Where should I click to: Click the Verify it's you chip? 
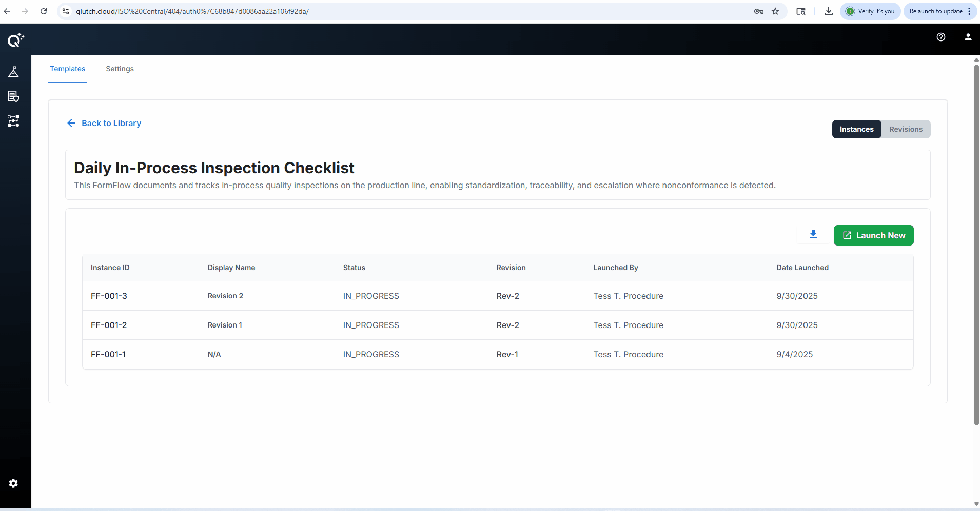(870, 11)
